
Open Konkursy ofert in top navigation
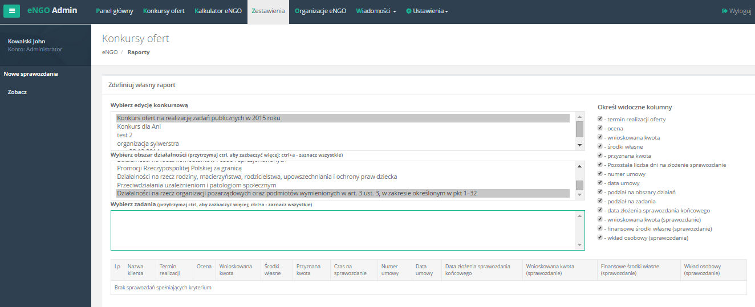click(x=164, y=11)
